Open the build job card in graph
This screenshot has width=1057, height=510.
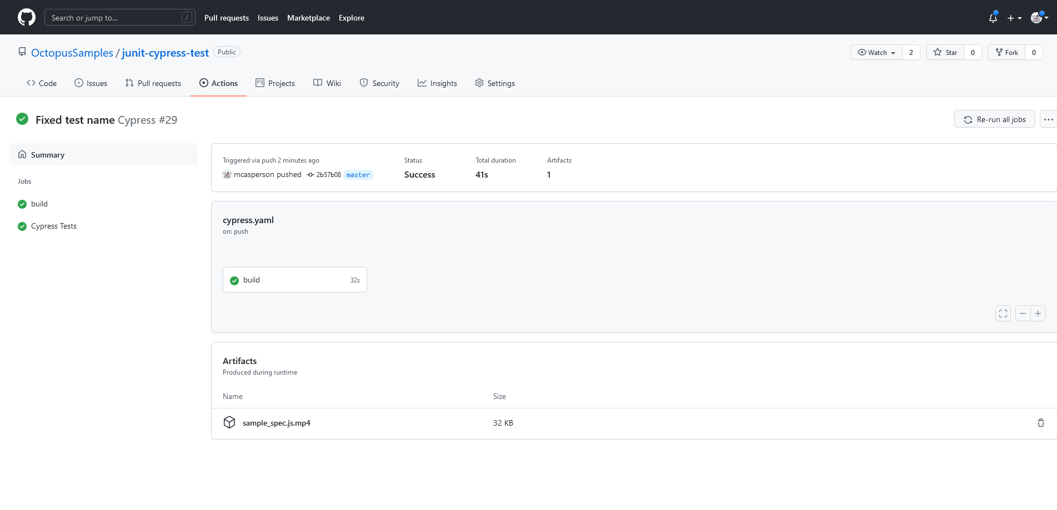pos(294,280)
